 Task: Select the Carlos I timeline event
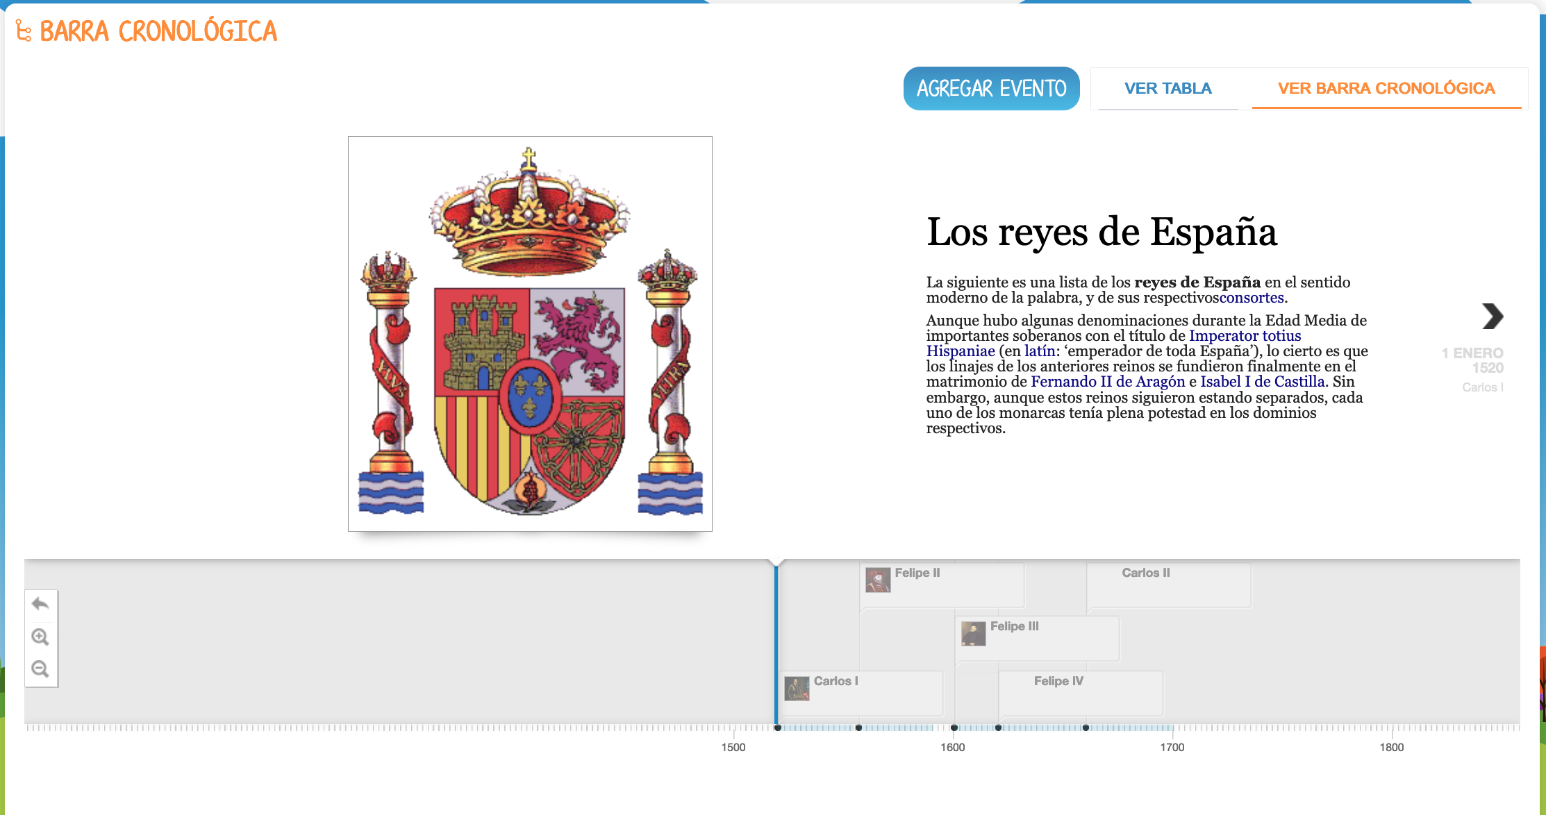click(x=861, y=693)
